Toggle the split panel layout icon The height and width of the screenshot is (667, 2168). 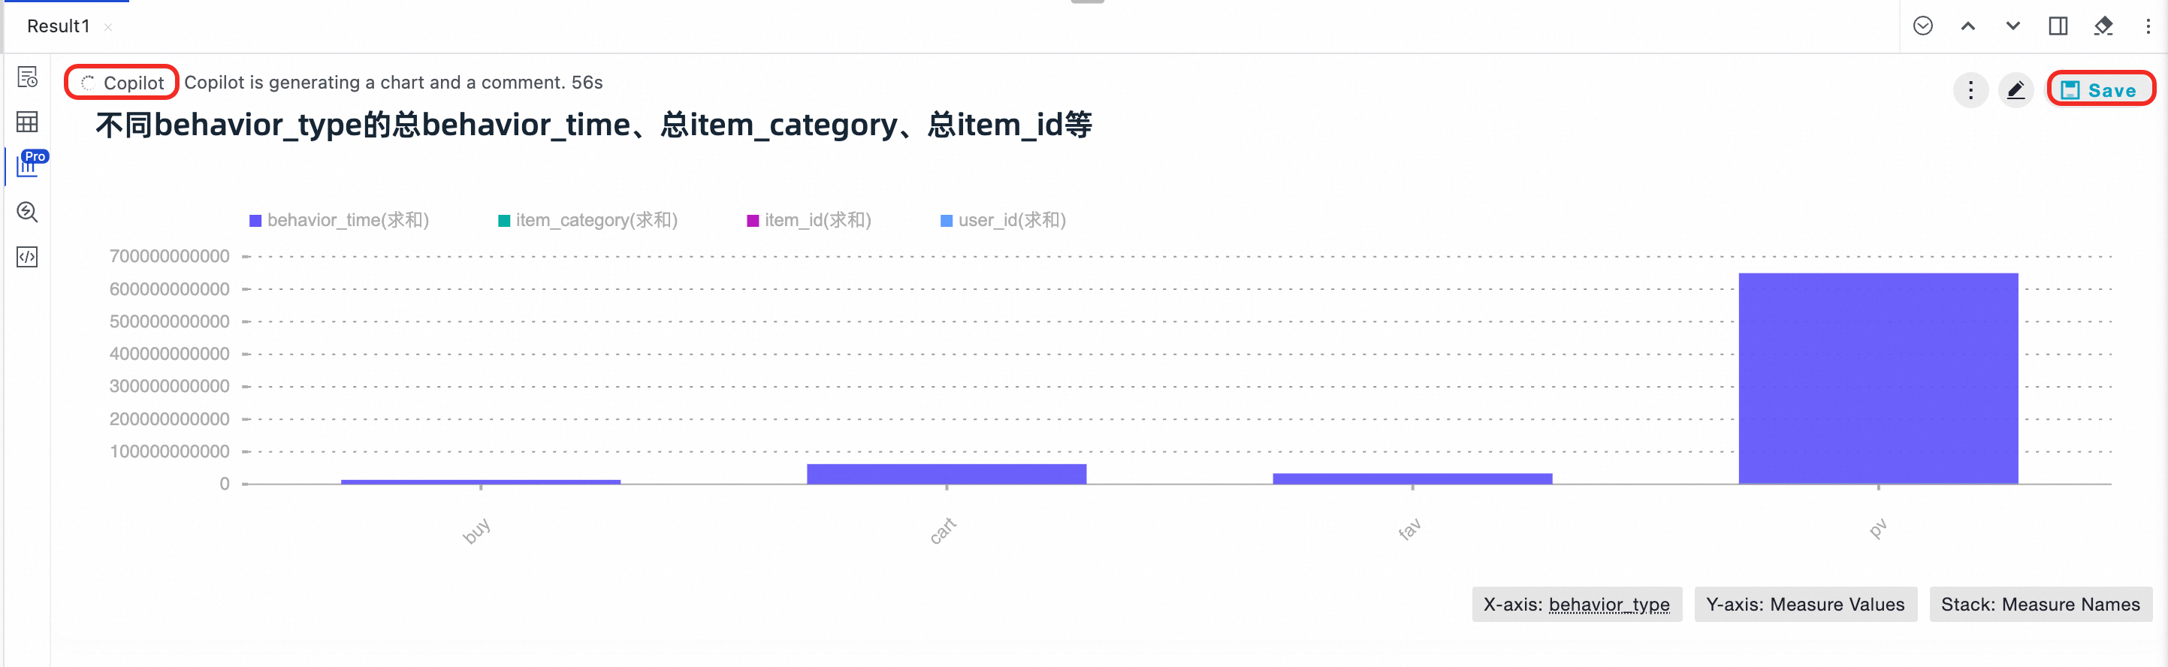(2057, 26)
